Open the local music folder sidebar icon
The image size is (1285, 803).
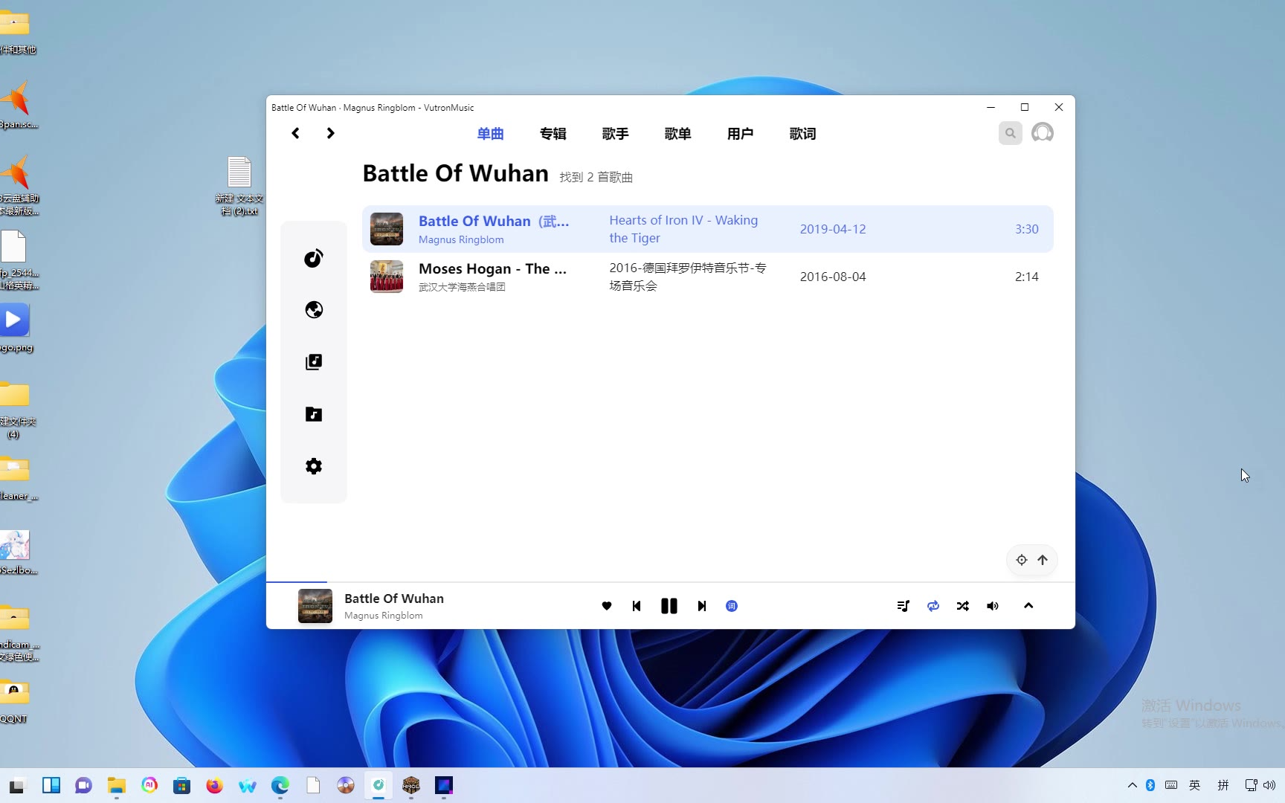[314, 414]
